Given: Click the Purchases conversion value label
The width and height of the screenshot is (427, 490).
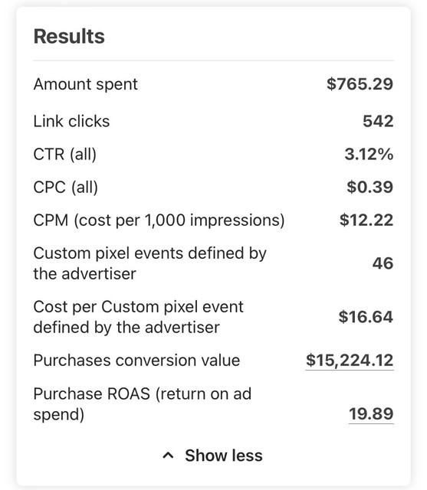Looking at the screenshot, I should click(x=136, y=361).
